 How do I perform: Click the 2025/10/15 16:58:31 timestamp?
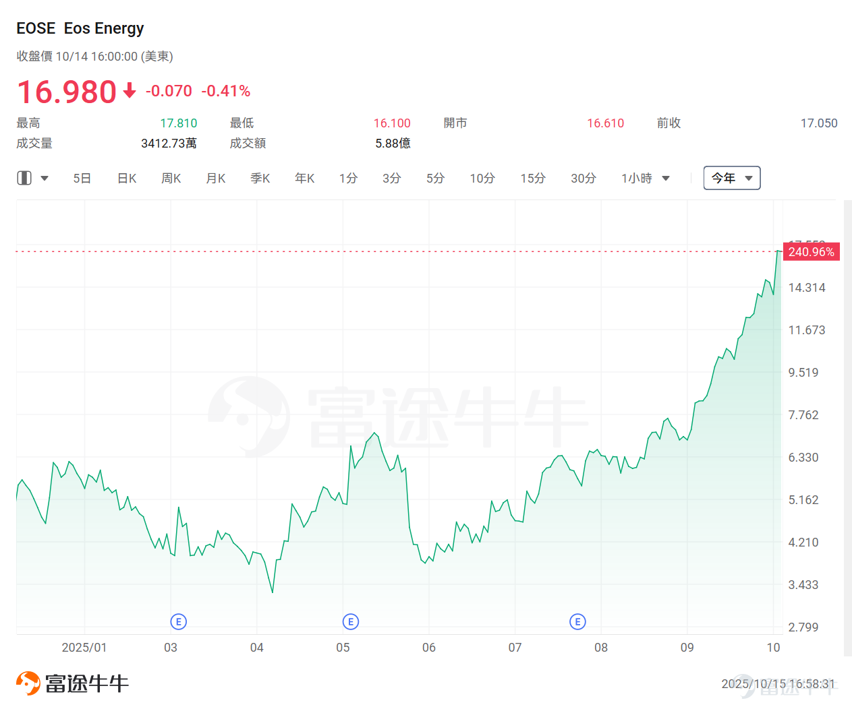tap(778, 684)
